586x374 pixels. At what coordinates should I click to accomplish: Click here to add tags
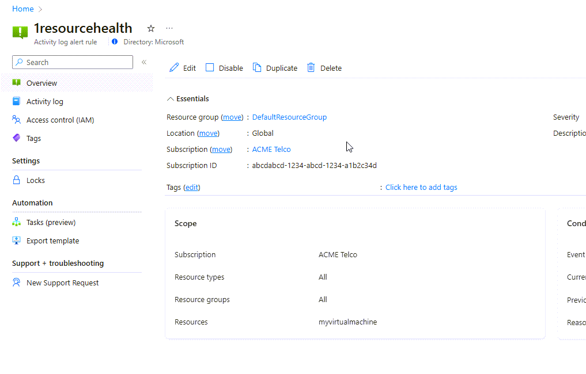tap(421, 187)
